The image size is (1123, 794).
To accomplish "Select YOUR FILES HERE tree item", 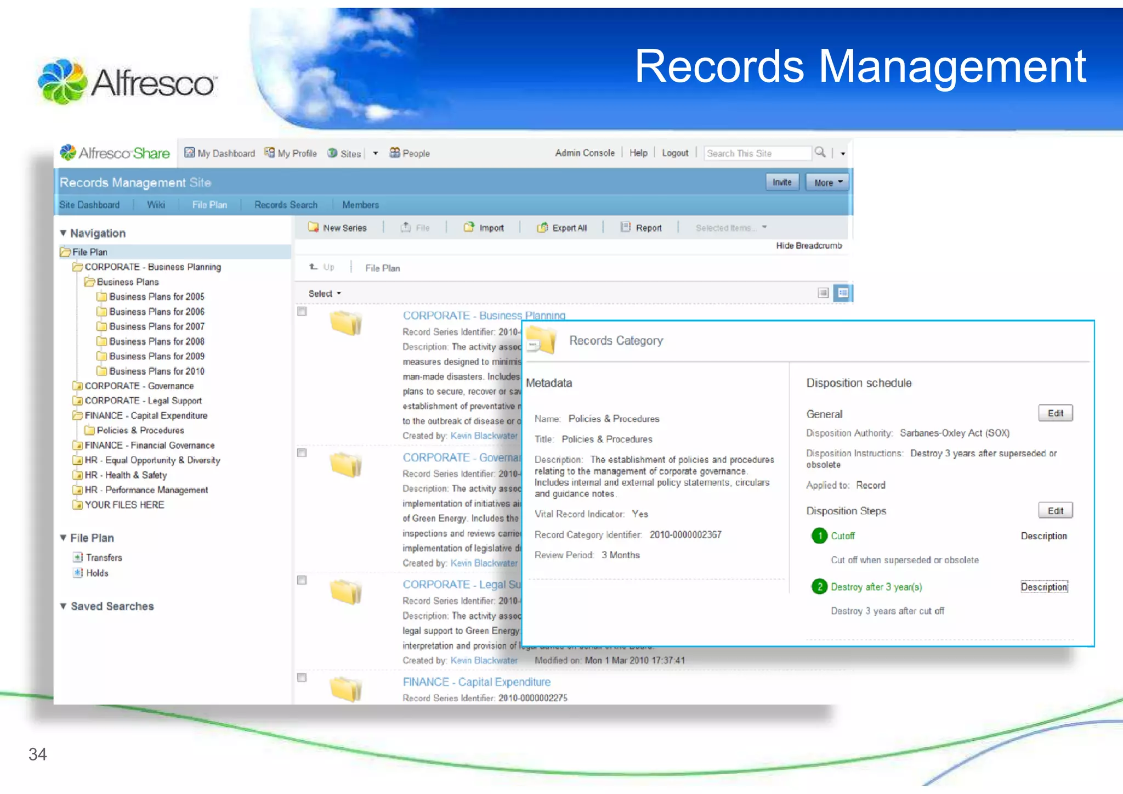I will (x=119, y=505).
